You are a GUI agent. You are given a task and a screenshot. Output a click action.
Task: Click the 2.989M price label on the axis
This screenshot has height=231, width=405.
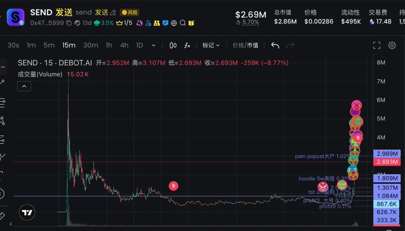tap(387, 153)
